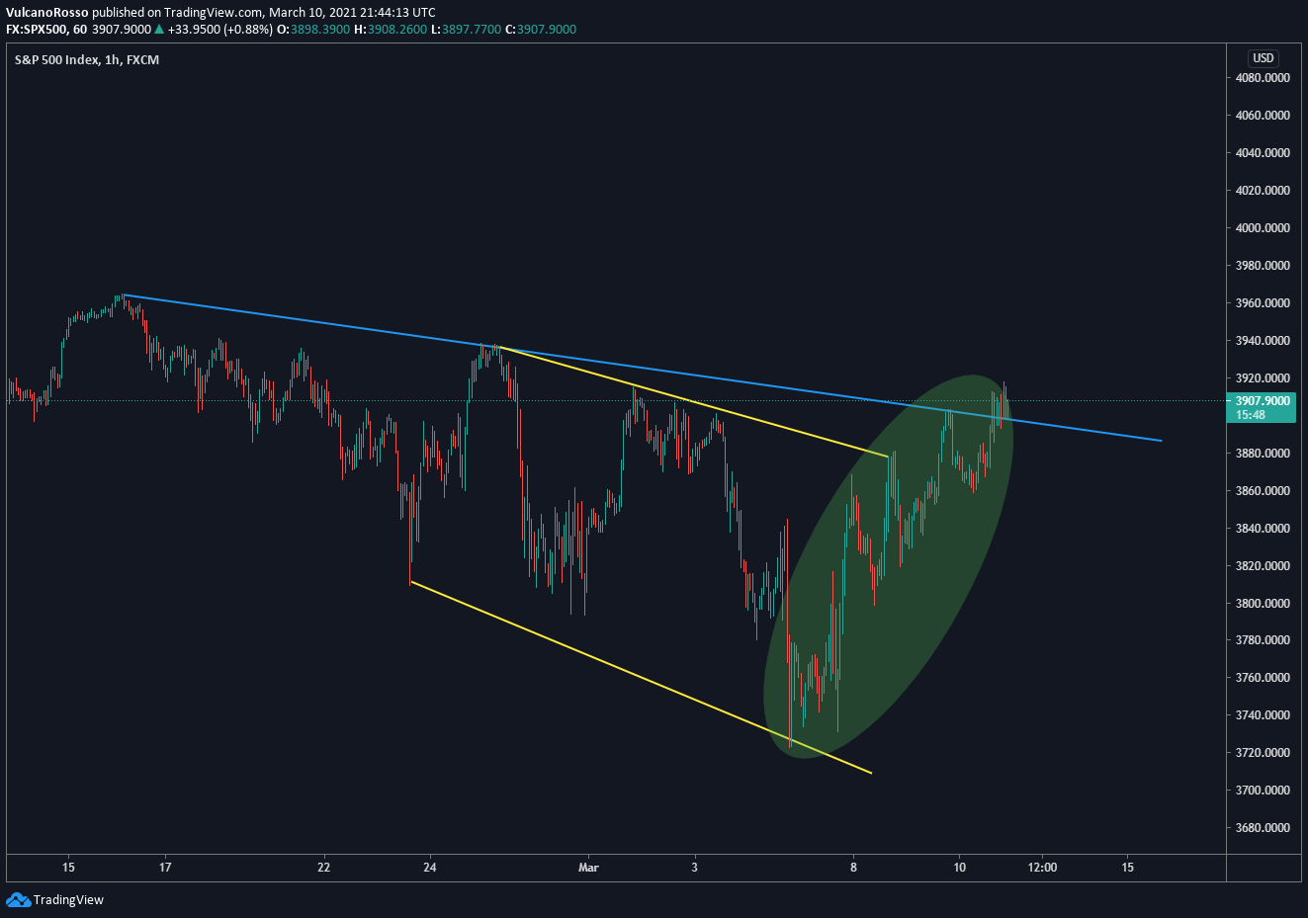Viewport: 1308px width, 918px height.
Task: Click the USD currency label button
Action: (x=1263, y=58)
